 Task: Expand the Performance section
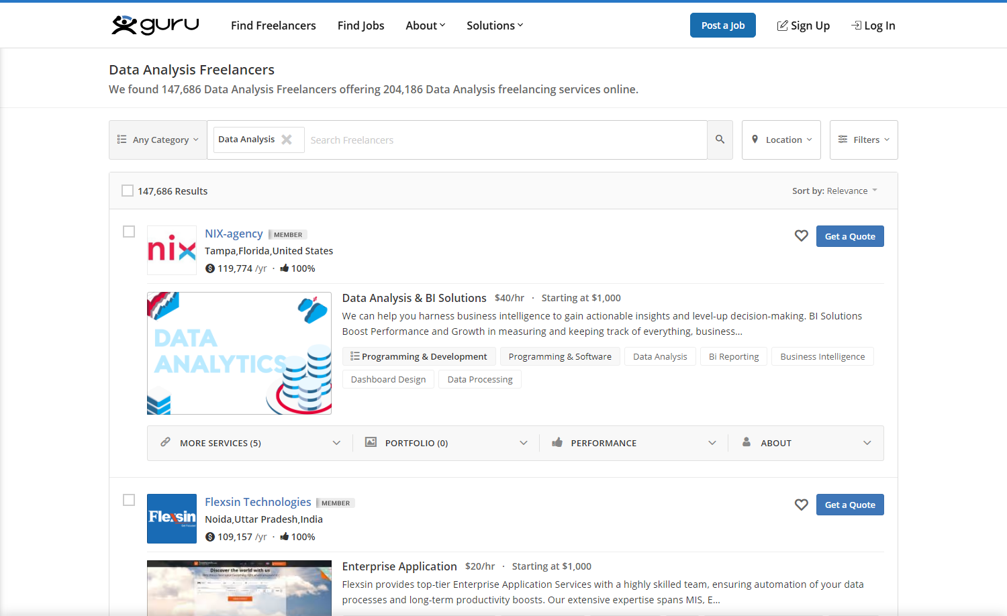click(634, 443)
